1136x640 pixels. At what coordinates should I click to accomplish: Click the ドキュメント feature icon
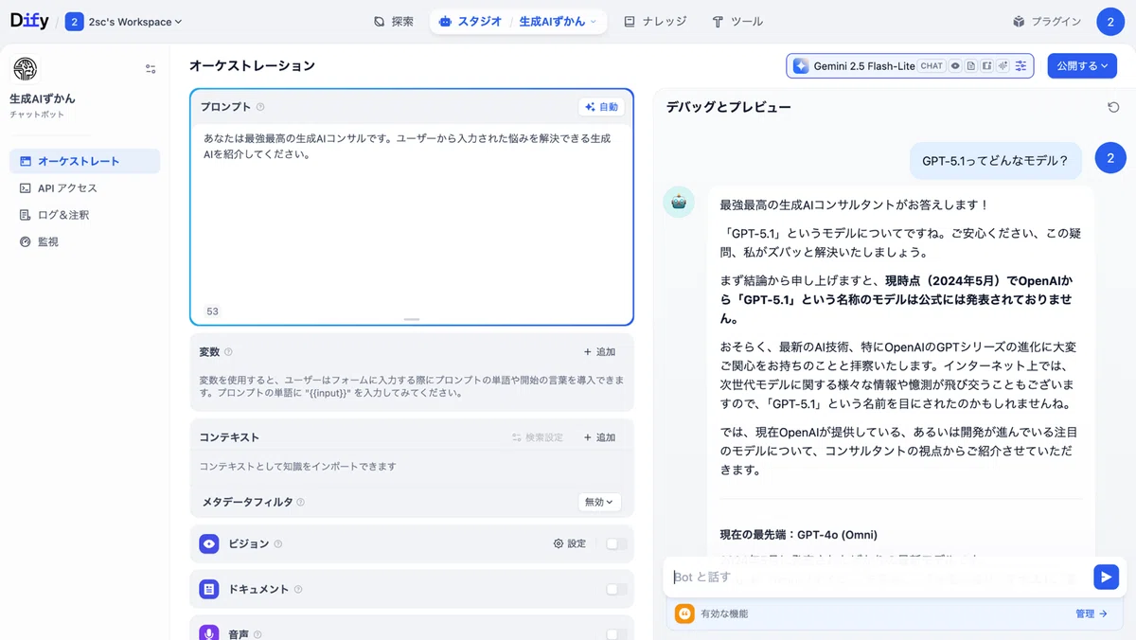(x=209, y=589)
